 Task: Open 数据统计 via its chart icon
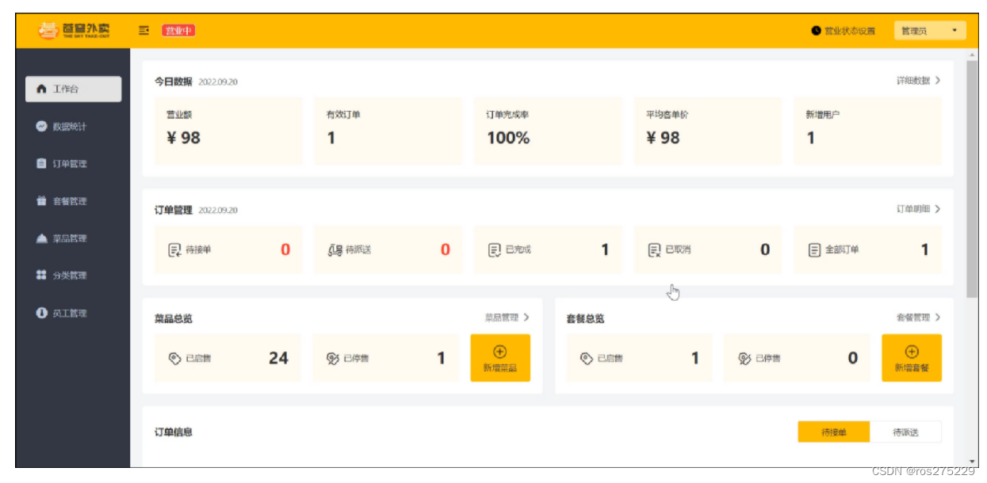(42, 127)
